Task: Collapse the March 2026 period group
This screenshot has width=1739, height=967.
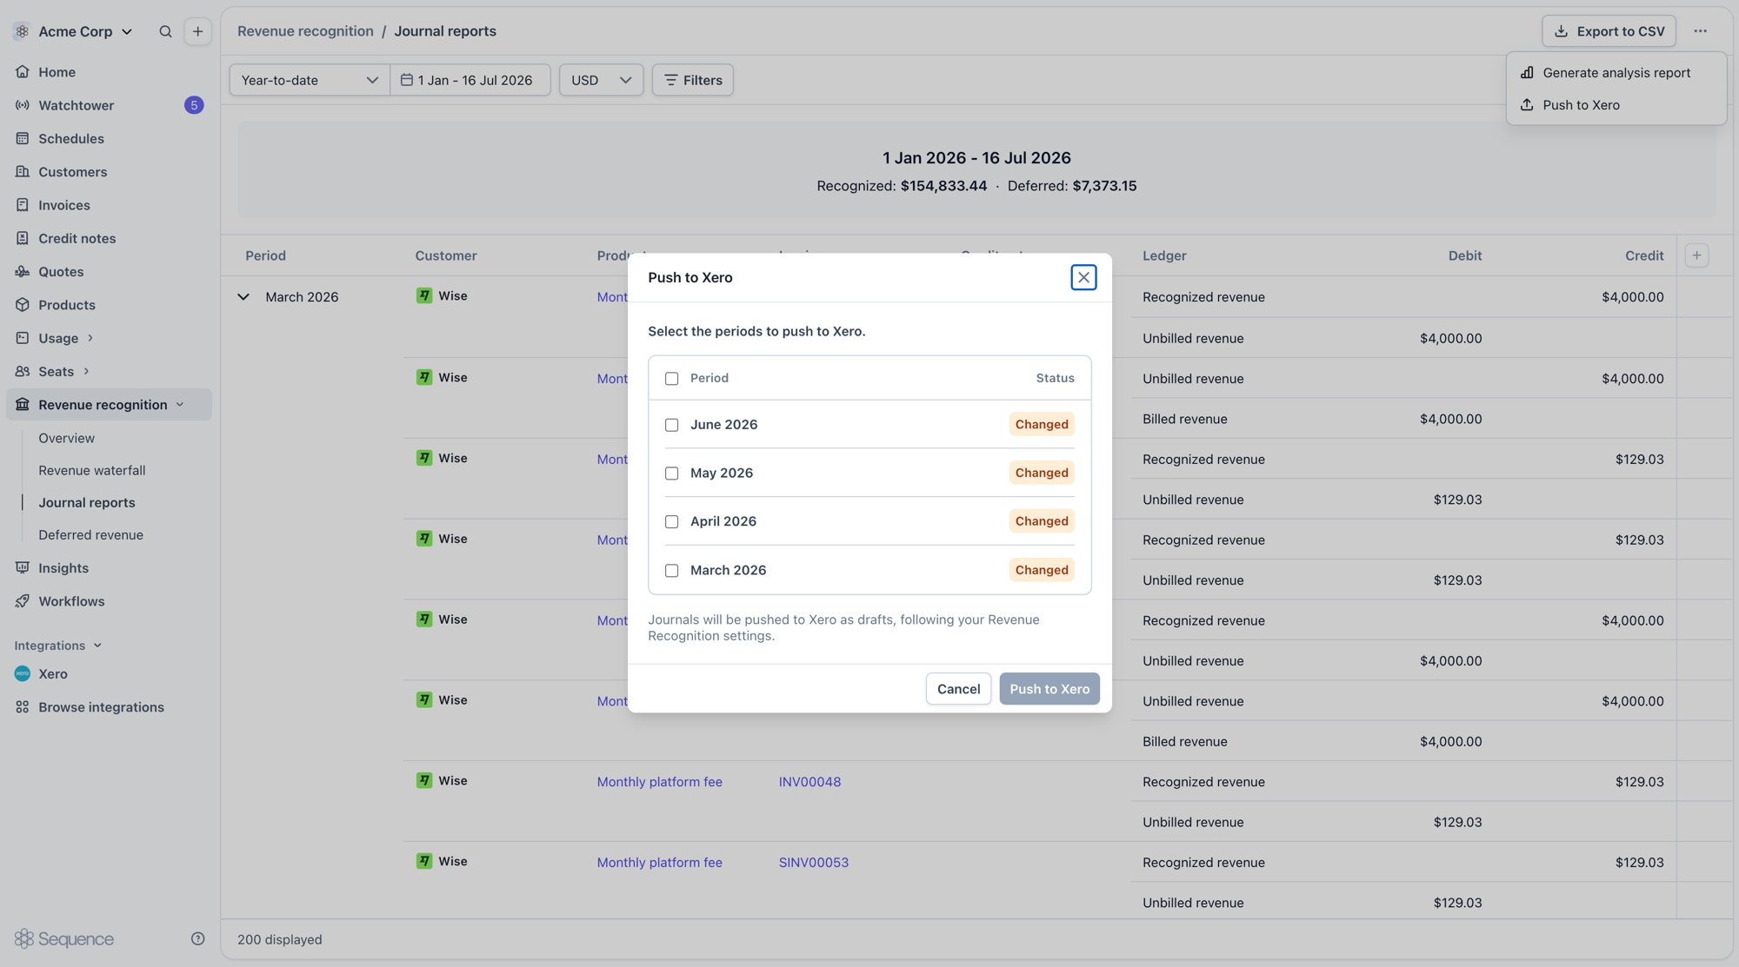Action: point(243,297)
